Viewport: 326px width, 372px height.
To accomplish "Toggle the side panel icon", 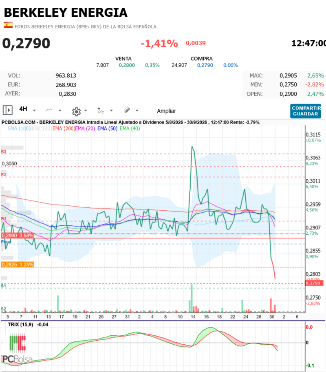I will coord(8,110).
